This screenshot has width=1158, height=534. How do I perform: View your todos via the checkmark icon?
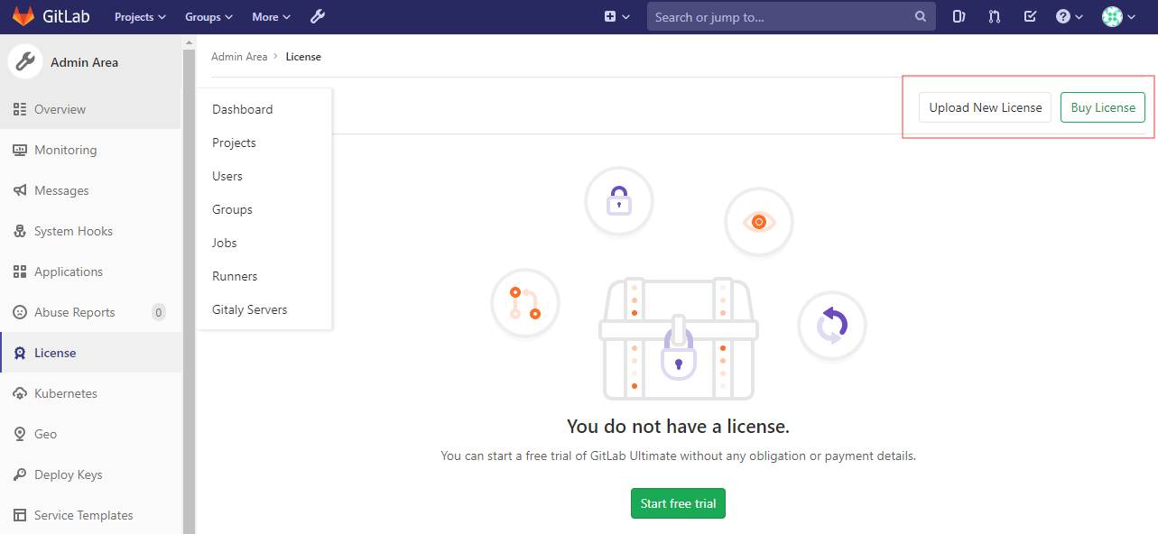1029,16
